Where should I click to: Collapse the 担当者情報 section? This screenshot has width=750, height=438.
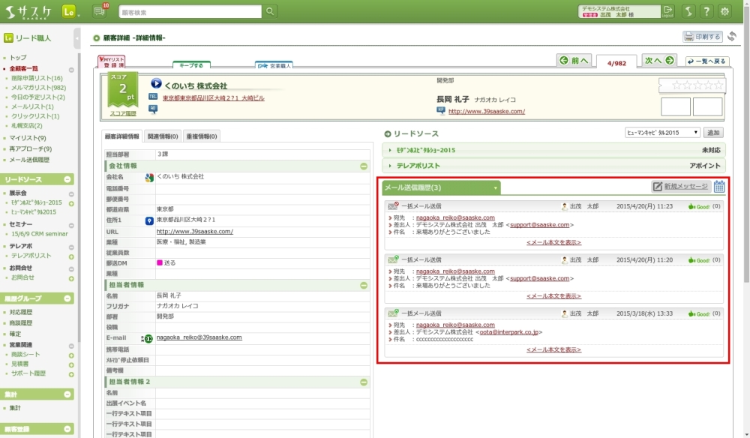tap(364, 286)
